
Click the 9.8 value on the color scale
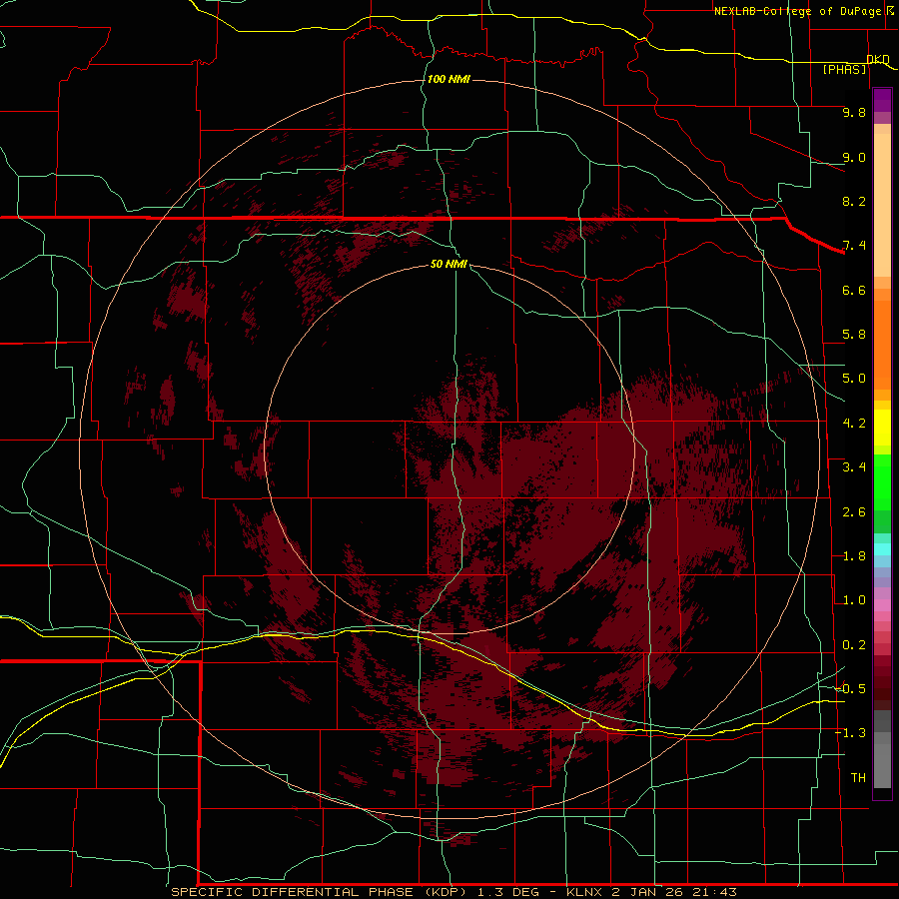pos(854,112)
